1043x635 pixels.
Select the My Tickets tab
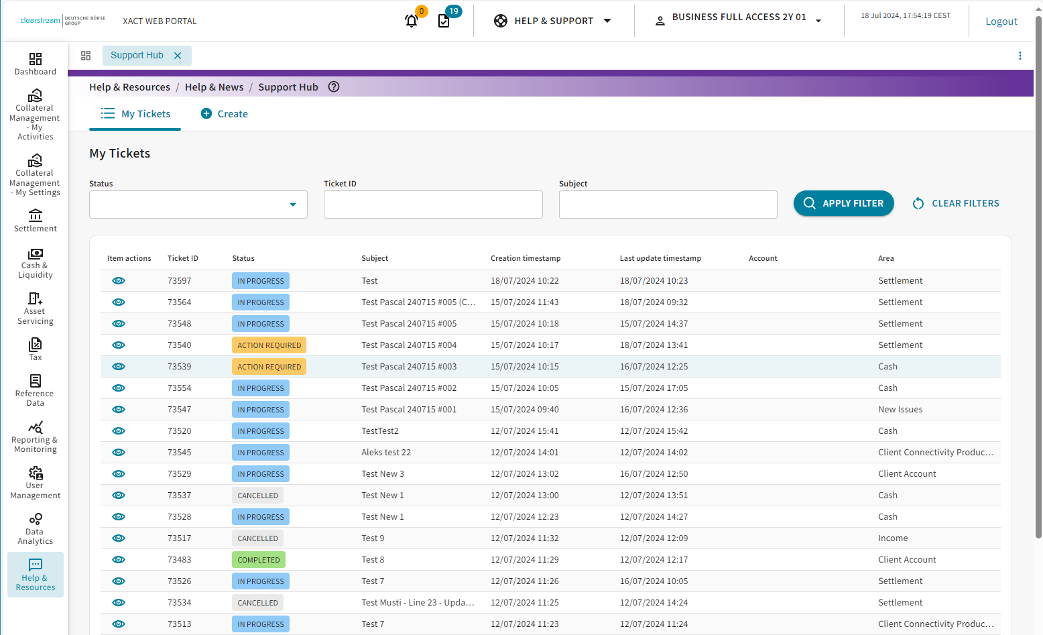coord(135,113)
